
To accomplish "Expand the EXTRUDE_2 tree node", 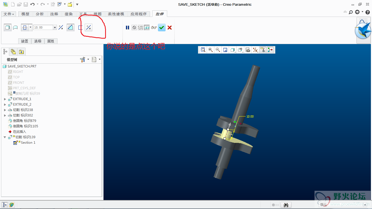I will pos(5,104).
